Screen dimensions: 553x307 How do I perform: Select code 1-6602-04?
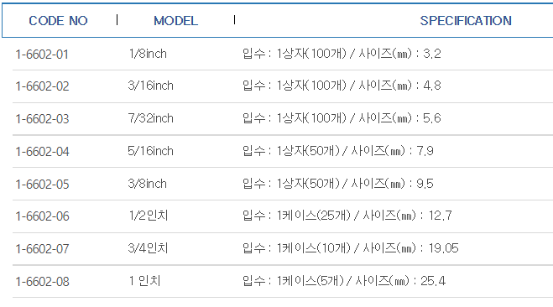coord(42,152)
